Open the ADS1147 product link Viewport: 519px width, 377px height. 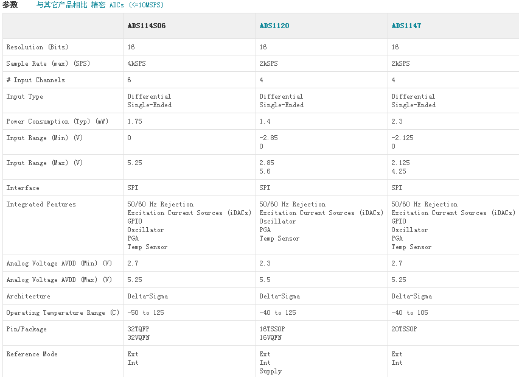[406, 26]
